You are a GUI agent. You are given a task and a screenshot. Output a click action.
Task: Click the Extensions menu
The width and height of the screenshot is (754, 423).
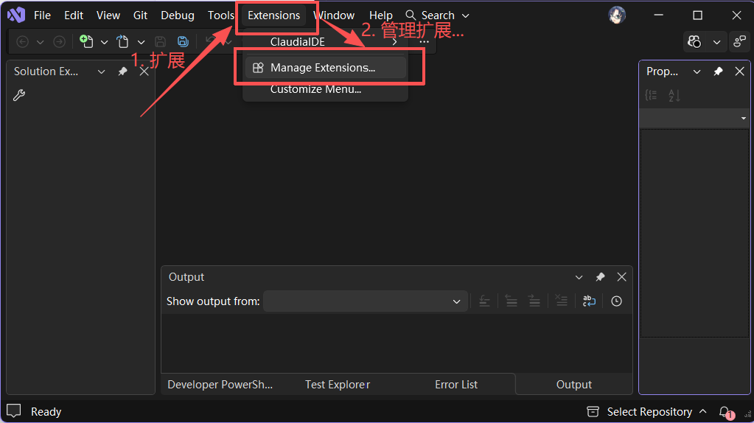(x=273, y=15)
